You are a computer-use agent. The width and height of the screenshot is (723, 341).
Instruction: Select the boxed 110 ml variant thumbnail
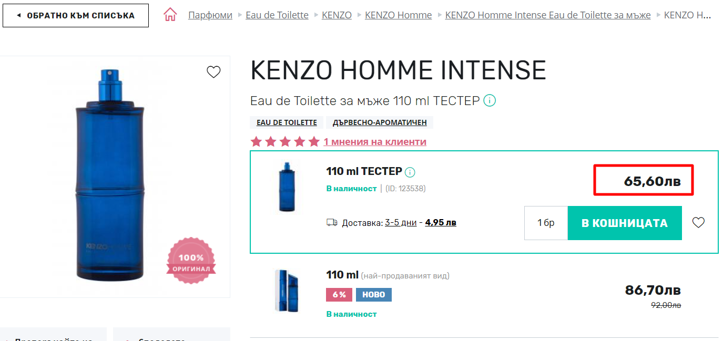click(x=287, y=291)
